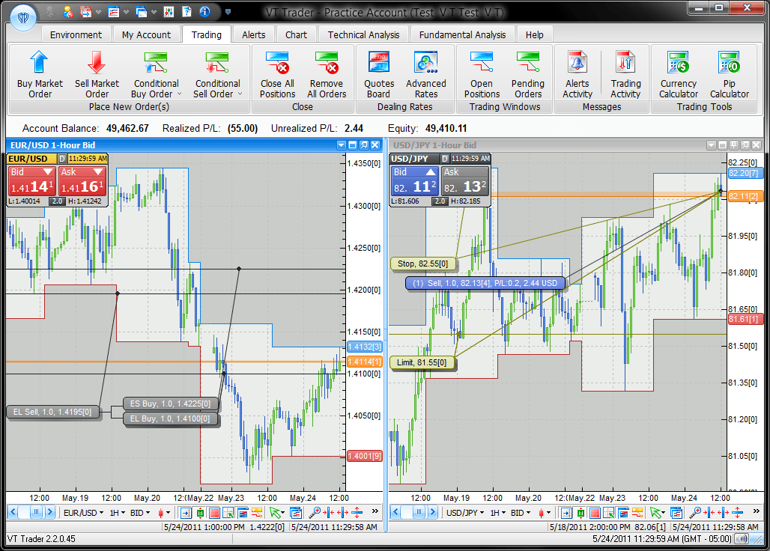770x551 pixels.
Task: Switch to the Fundamental Analysis tab
Action: click(462, 35)
